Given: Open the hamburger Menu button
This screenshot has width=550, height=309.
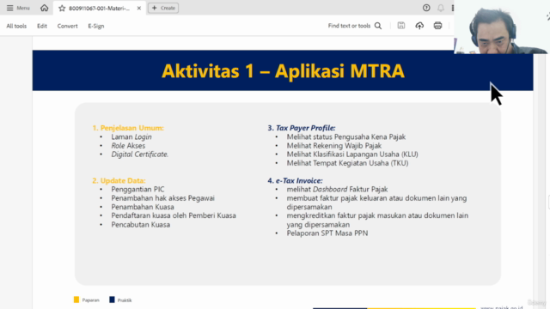Looking at the screenshot, I should point(18,8).
